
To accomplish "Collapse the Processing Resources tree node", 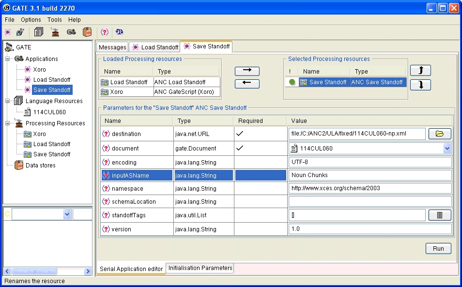I will (x=8, y=123).
